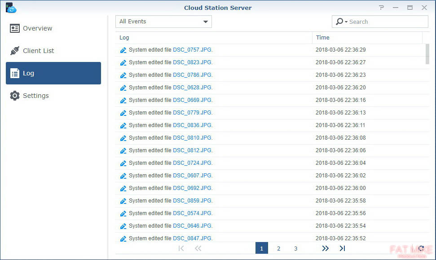The image size is (436, 260).
Task: Click the log list vertical scrollbar
Action: point(427,54)
